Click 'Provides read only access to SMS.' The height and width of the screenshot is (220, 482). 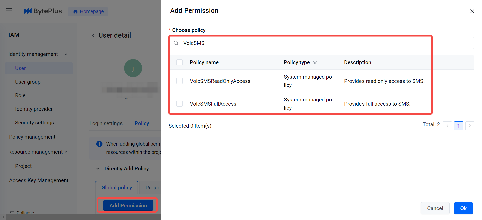(x=384, y=81)
